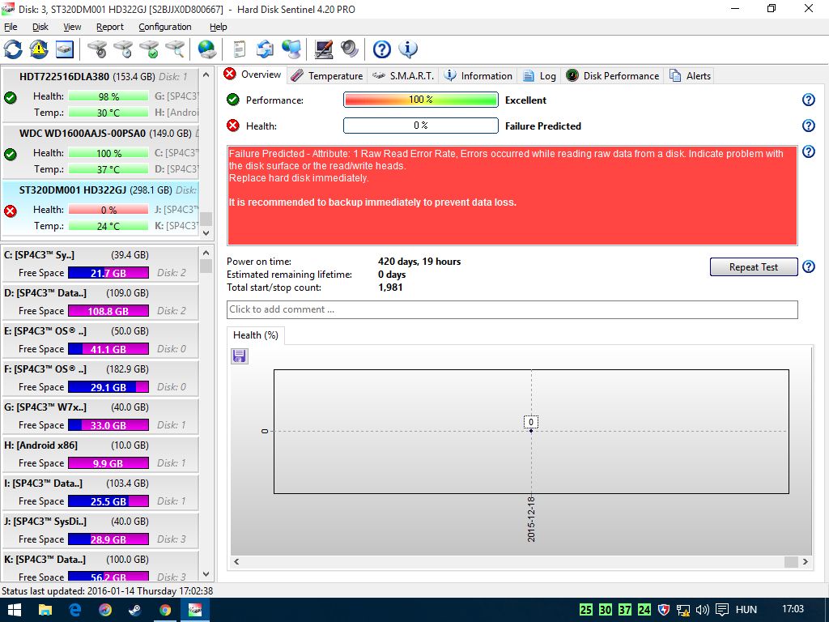
Task: Click the tray temperature icon showing 25
Action: point(586,610)
